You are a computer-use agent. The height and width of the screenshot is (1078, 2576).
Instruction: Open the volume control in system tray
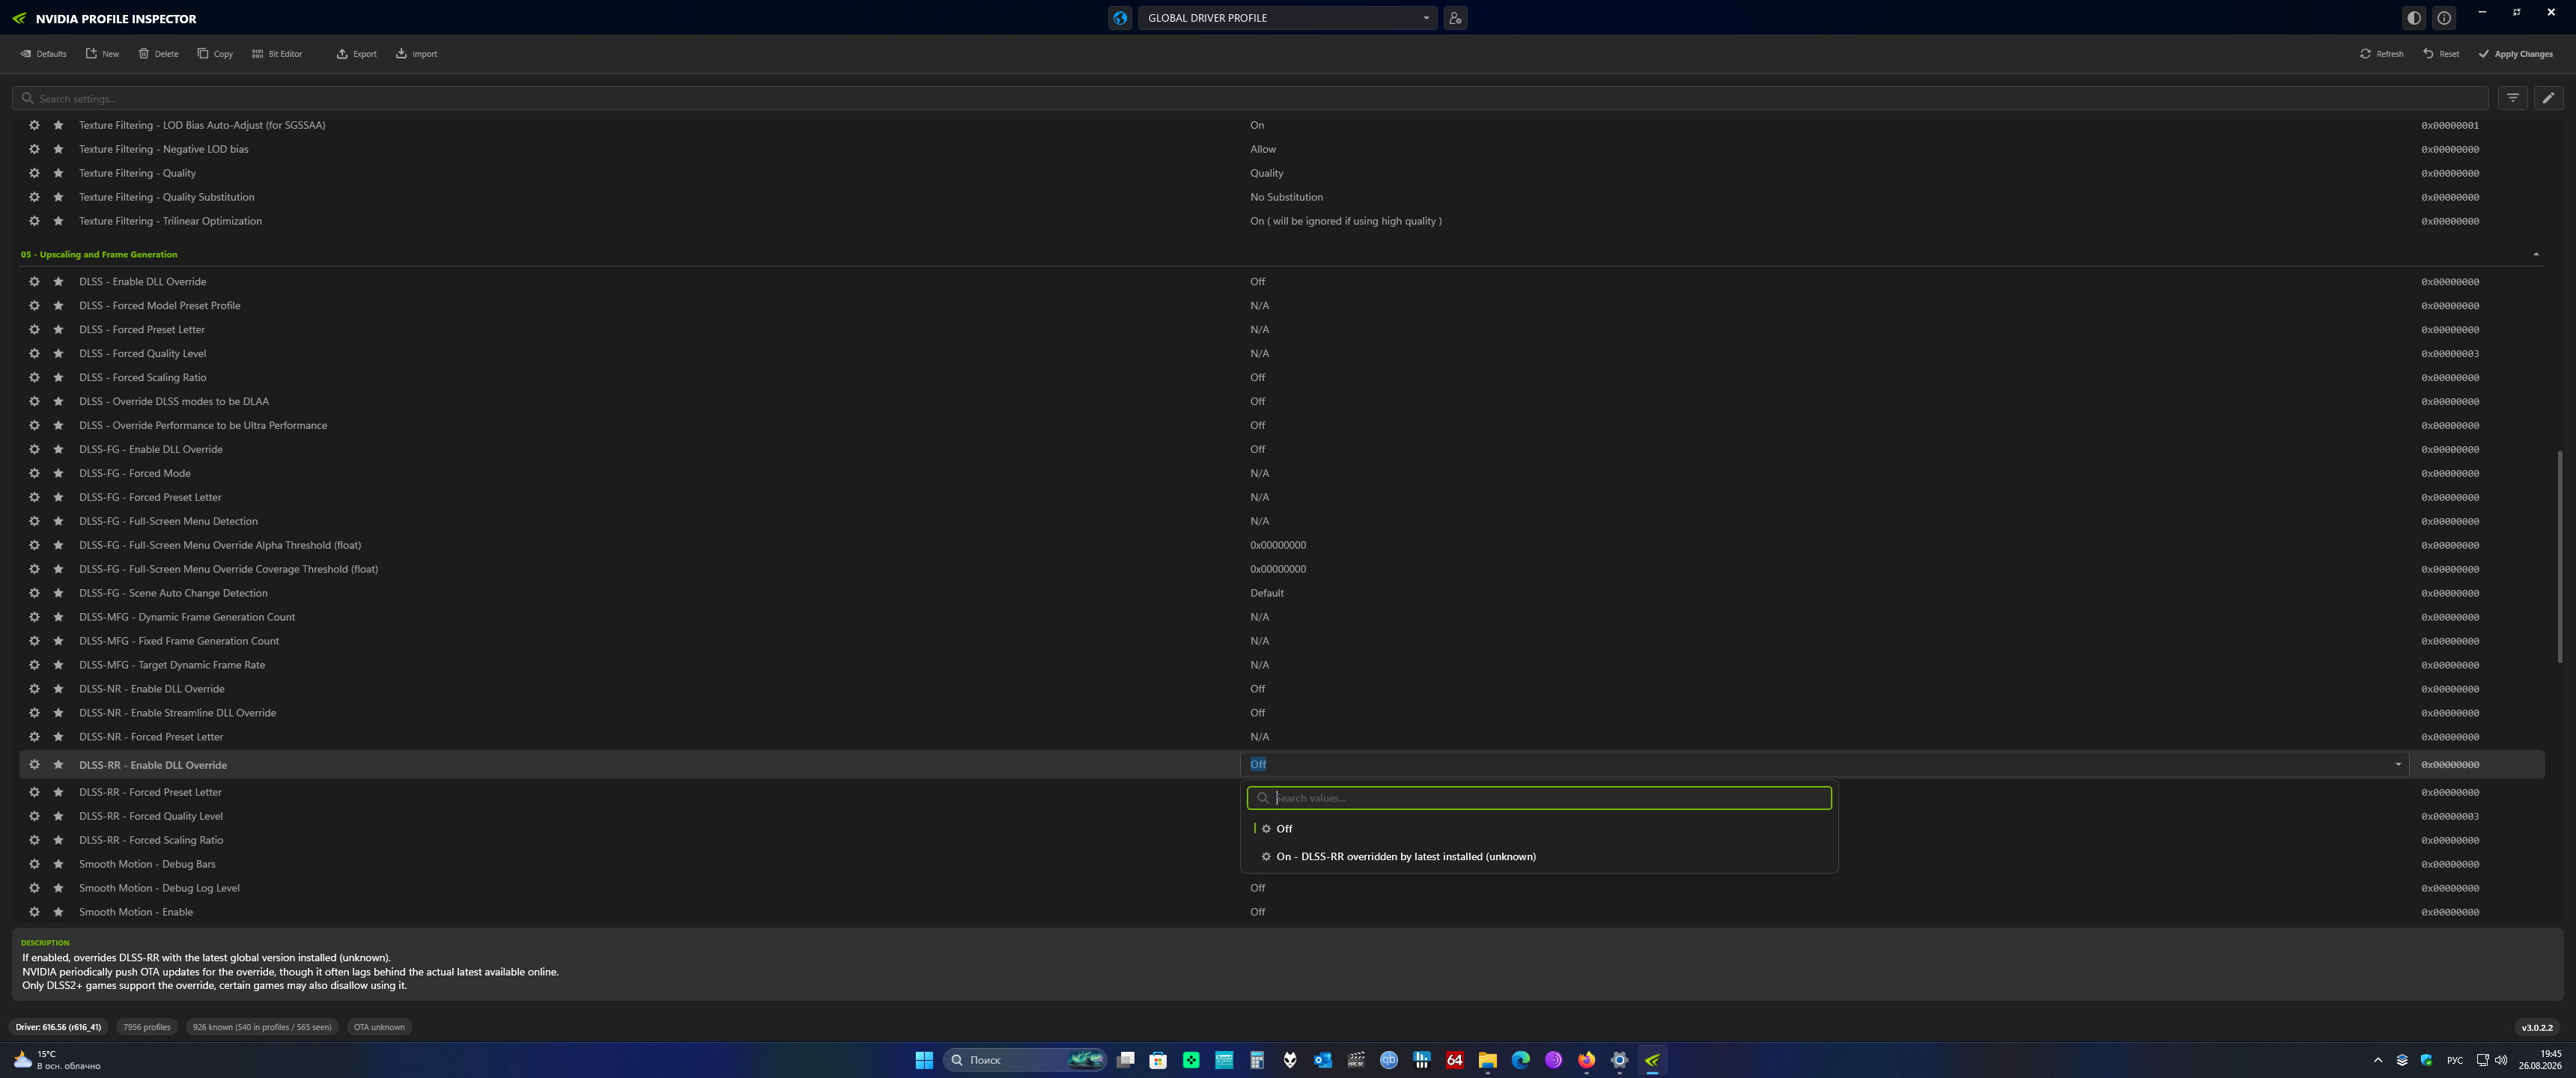tap(2501, 1060)
